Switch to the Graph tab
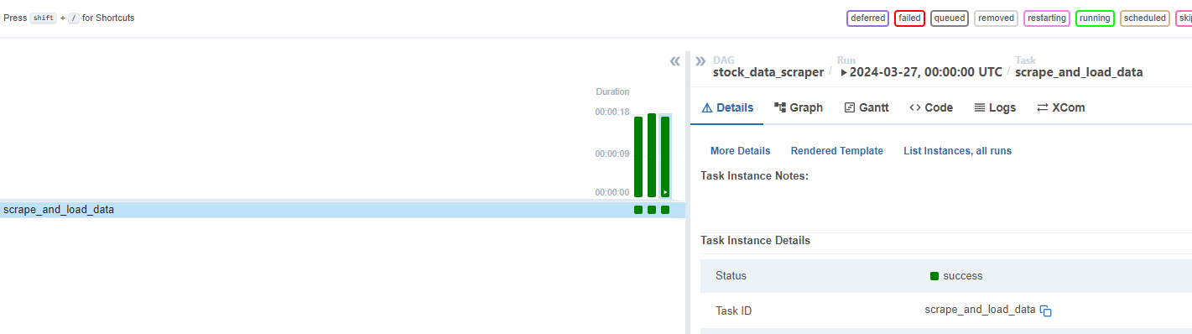 [x=799, y=107]
